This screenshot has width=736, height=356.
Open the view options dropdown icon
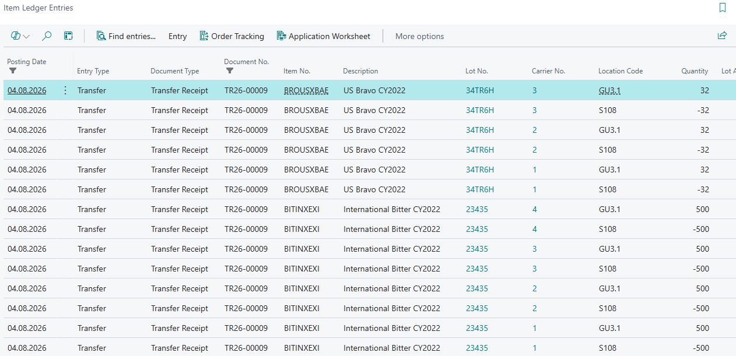click(20, 36)
